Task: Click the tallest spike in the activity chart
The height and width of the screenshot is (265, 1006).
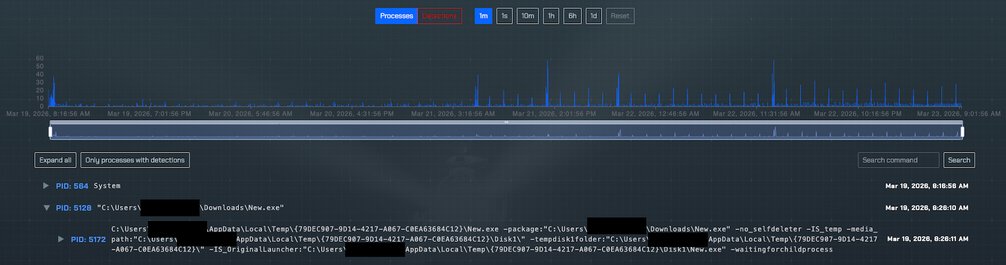Action: click(x=773, y=82)
